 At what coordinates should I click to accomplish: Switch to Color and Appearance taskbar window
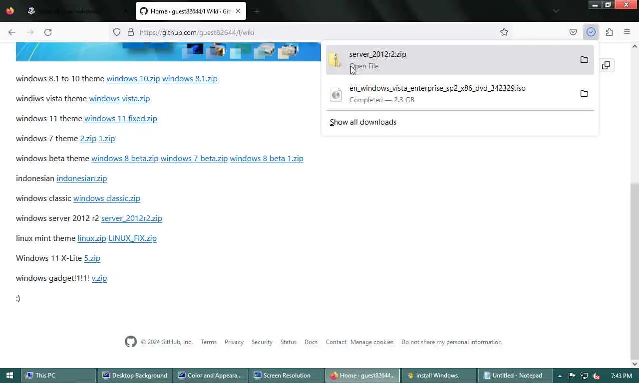pyautogui.click(x=210, y=376)
